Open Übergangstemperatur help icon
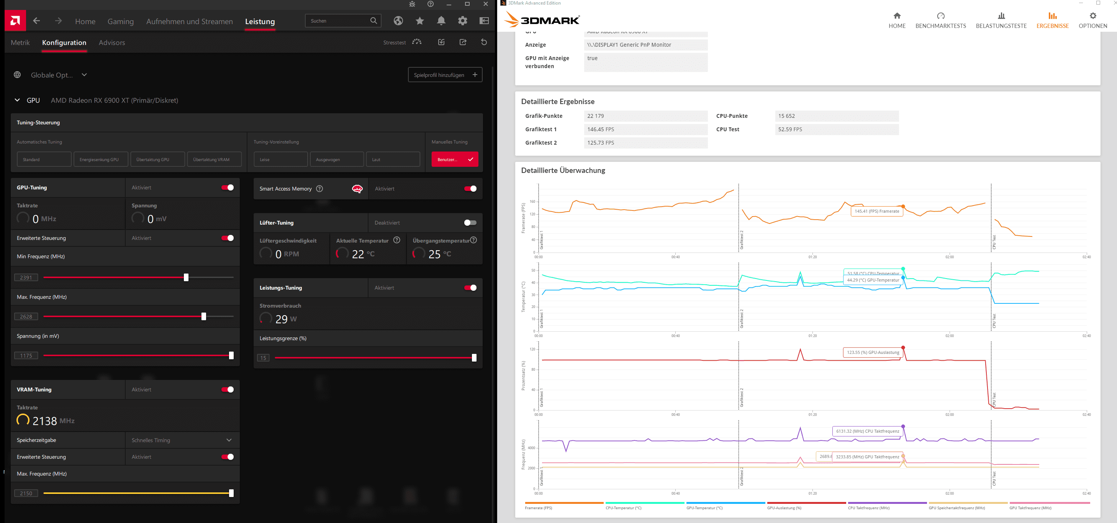Viewport: 1117px width, 523px height. pos(473,240)
